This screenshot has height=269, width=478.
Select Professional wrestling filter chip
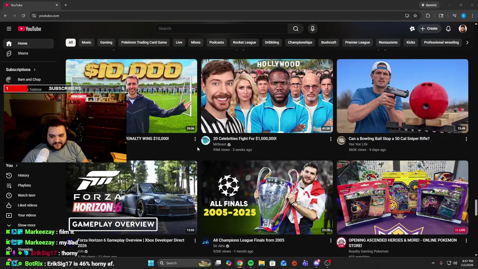[441, 43]
